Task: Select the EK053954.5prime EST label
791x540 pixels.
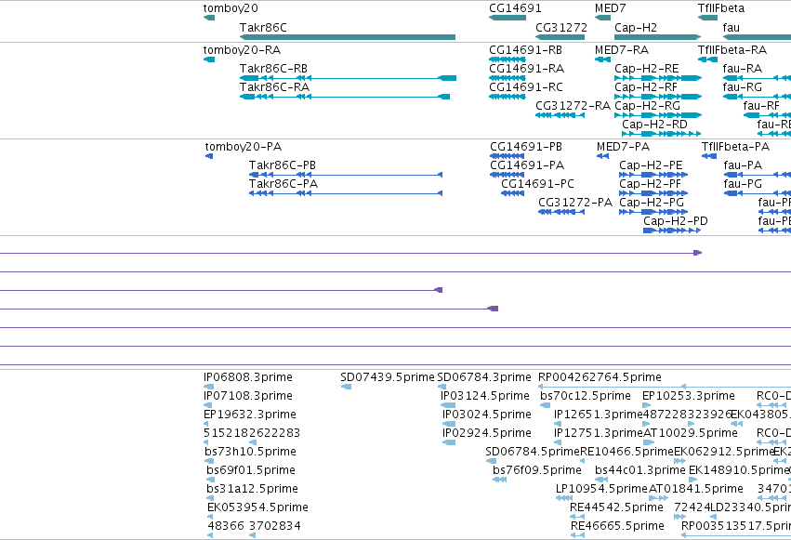Action: click(x=257, y=507)
